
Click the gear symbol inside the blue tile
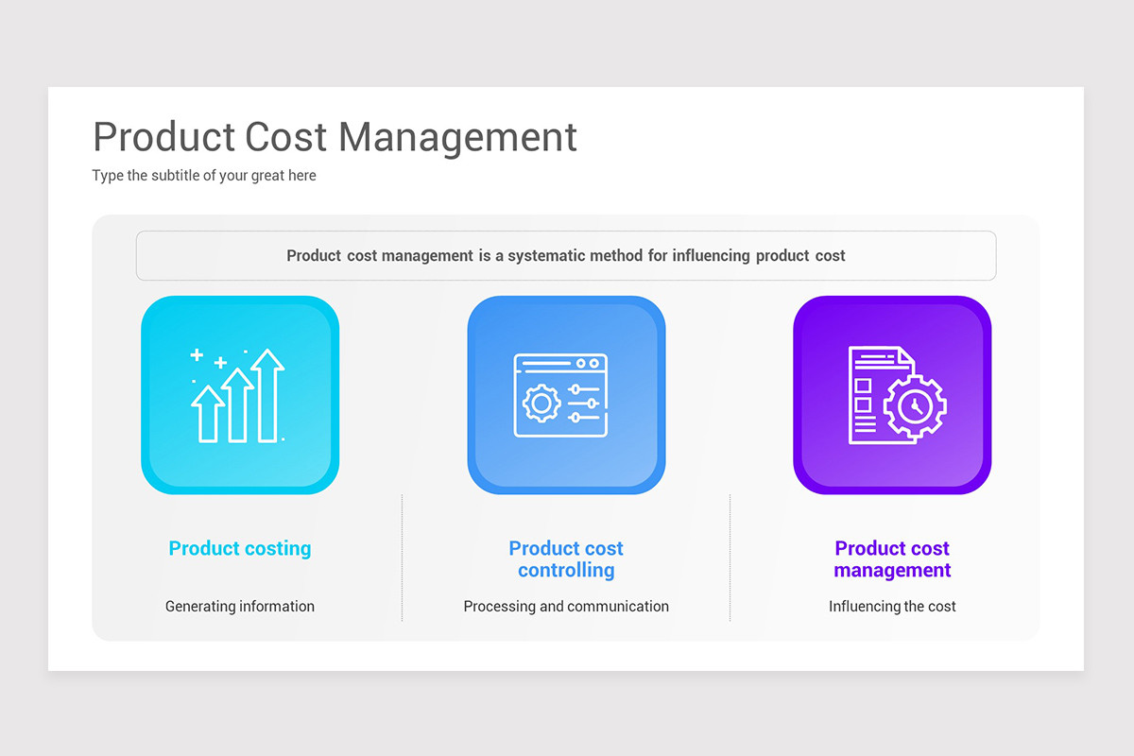point(541,402)
